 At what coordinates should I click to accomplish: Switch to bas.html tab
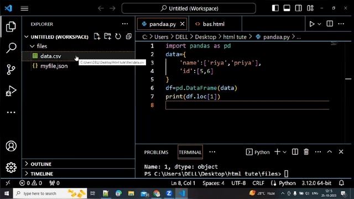[214, 24]
